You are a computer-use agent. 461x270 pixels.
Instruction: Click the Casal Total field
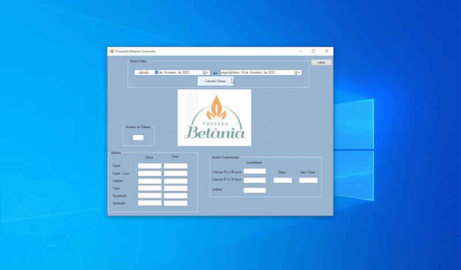pos(176,166)
